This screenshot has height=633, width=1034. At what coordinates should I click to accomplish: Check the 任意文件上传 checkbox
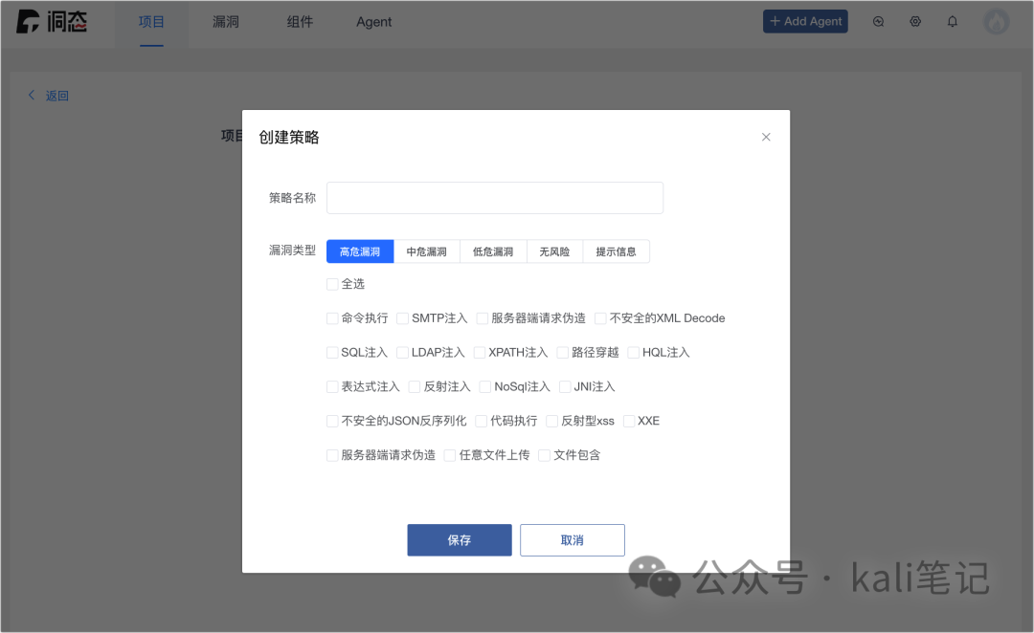[x=450, y=455]
